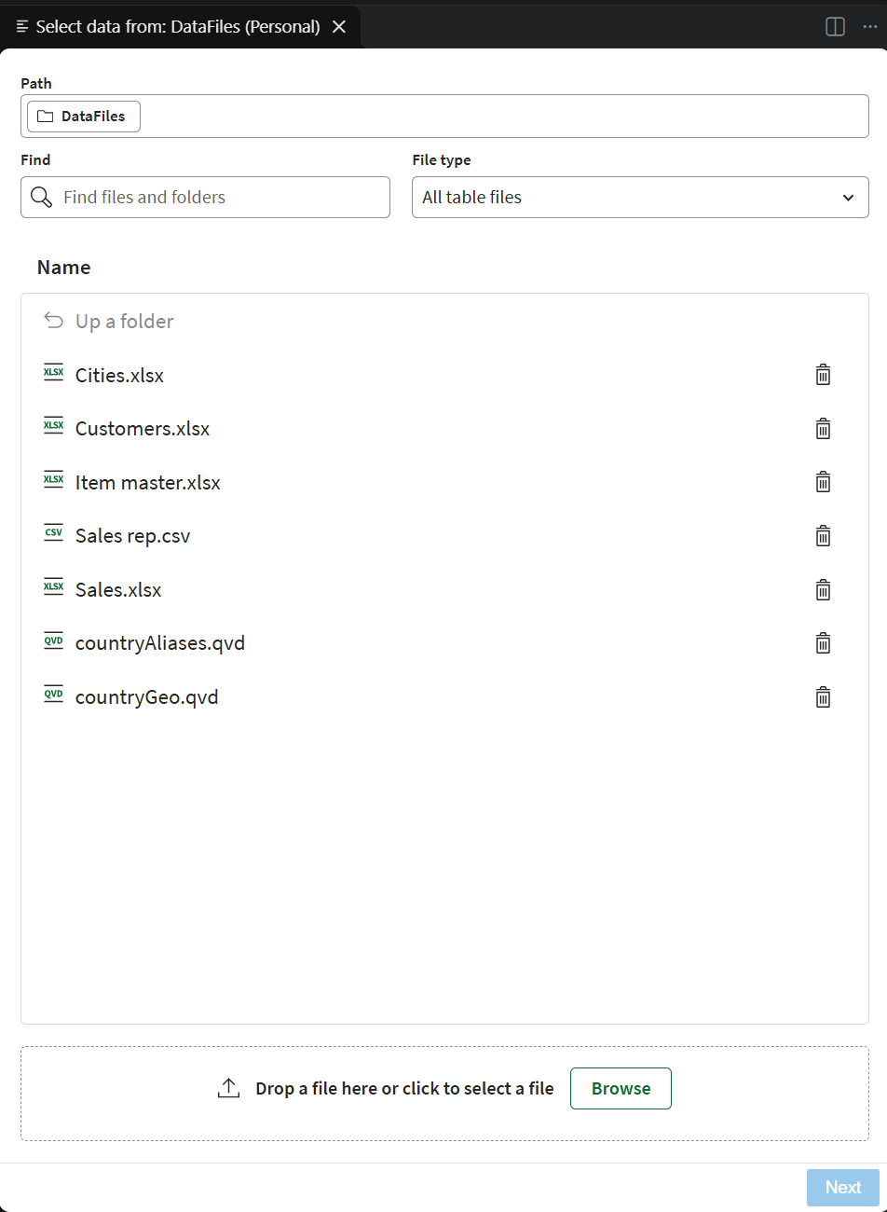Close the Select data from DataFiles tab
Image resolution: width=887 pixels, height=1212 pixels.
[x=339, y=27]
